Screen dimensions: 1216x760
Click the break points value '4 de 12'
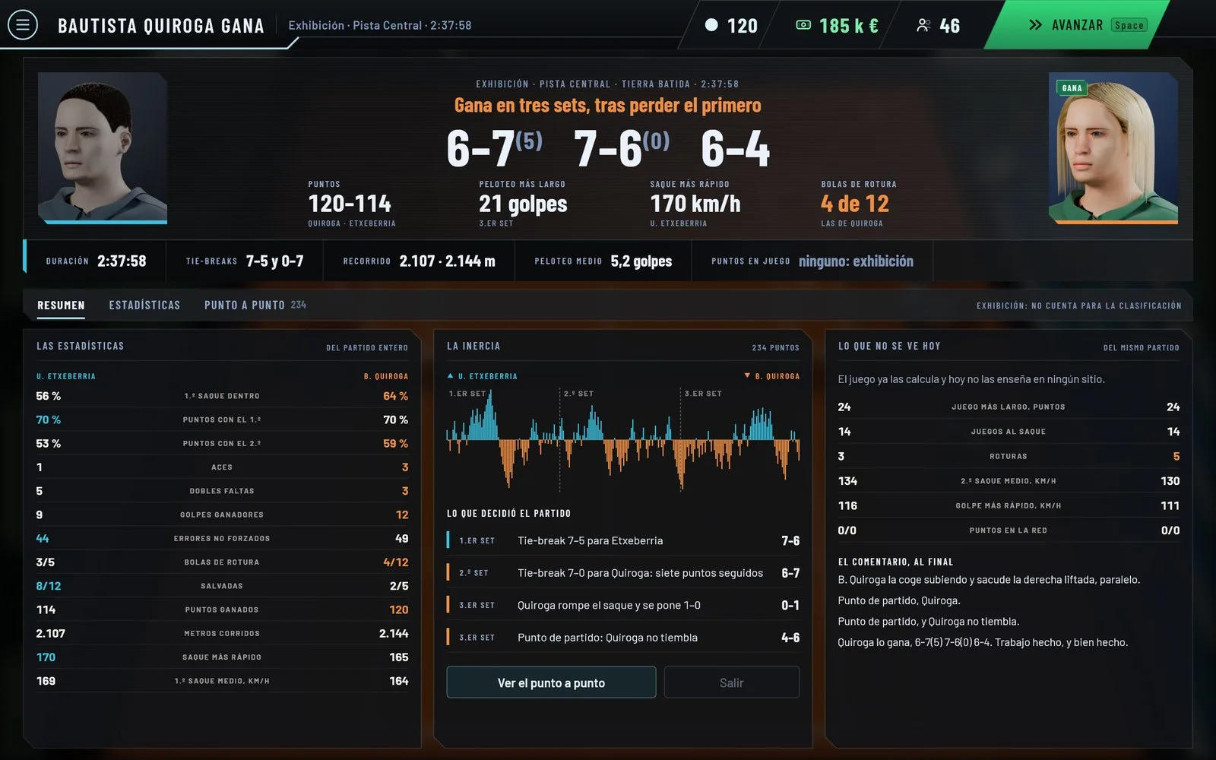pos(855,204)
